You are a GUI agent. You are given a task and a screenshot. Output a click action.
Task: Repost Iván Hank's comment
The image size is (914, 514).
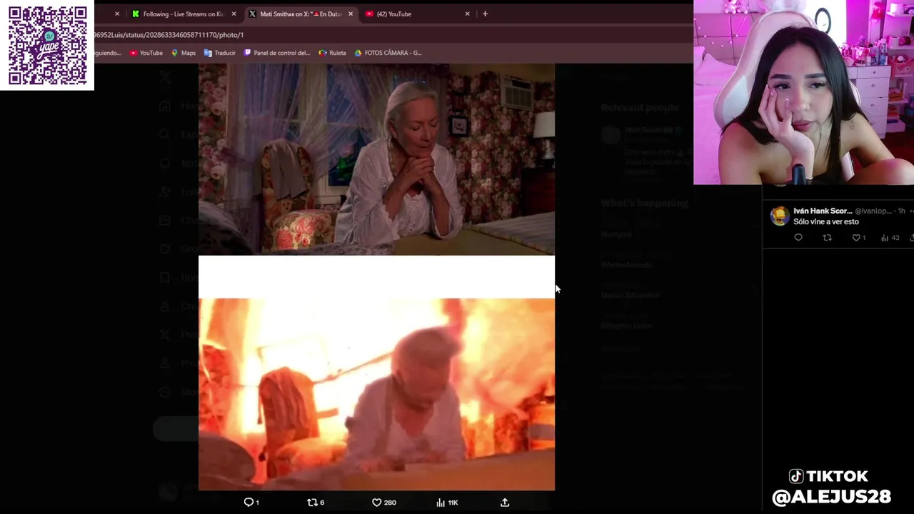(x=827, y=238)
